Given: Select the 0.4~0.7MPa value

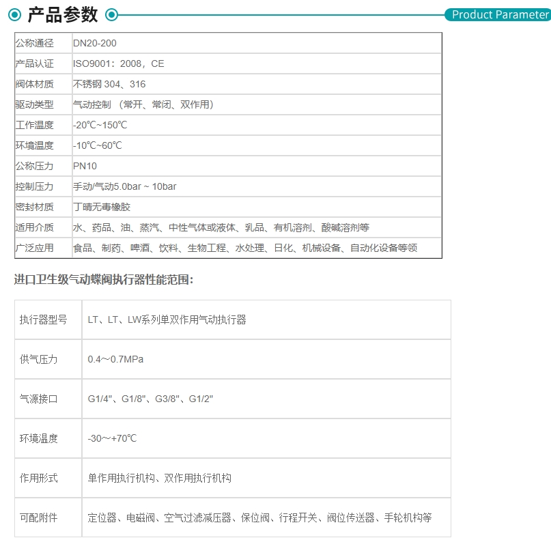Looking at the screenshot, I should tap(115, 359).
